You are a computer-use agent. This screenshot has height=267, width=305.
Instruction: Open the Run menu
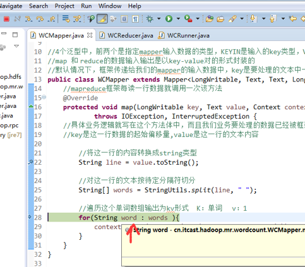(87, 6)
